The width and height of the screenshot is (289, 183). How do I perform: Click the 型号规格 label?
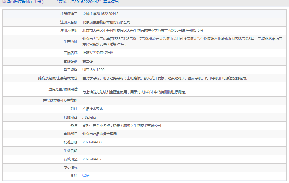coord(70,70)
